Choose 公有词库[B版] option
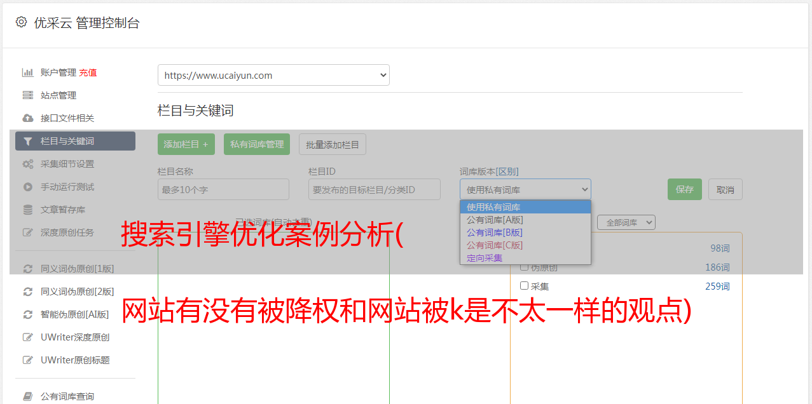Image resolution: width=812 pixels, height=404 pixels. [525, 232]
